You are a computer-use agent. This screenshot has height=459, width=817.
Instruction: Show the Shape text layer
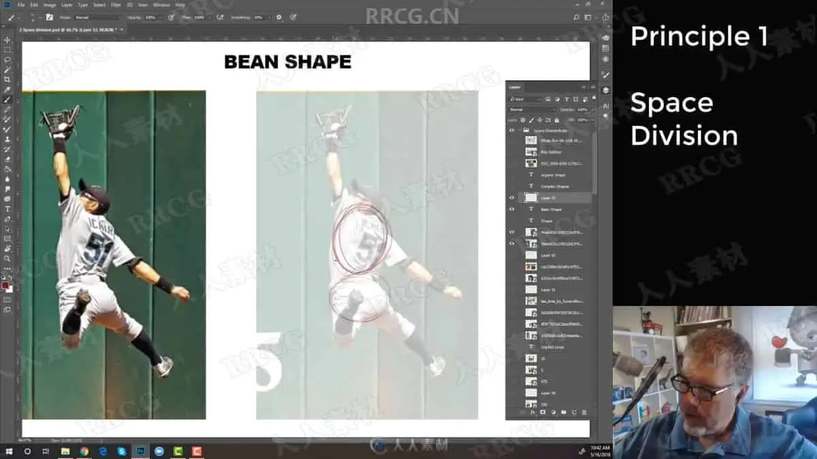(x=511, y=221)
